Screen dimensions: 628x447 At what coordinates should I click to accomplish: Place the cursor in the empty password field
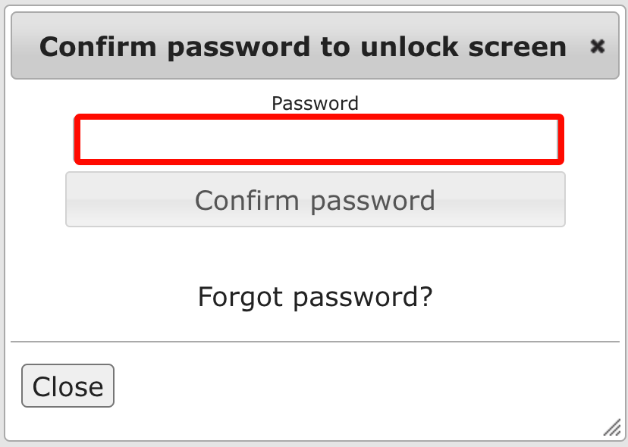(319, 139)
